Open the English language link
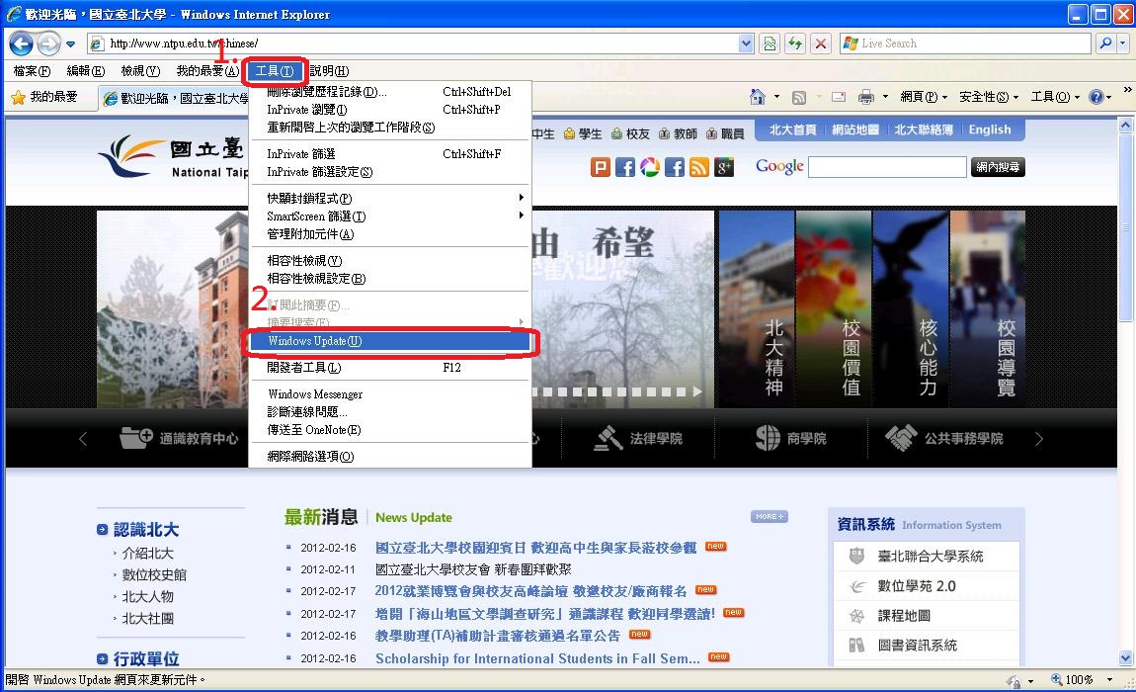This screenshot has height=692, width=1136. pyautogui.click(x=990, y=130)
